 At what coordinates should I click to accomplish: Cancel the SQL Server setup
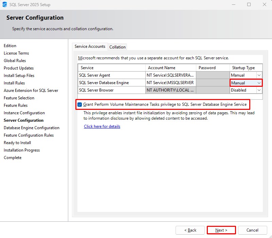[x=252, y=230]
